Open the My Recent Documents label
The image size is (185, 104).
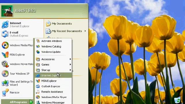tap(67, 31)
